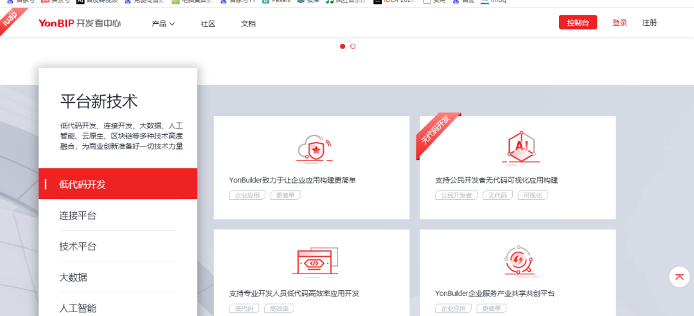
Task: Select the first filled carousel dot
Action: [343, 46]
